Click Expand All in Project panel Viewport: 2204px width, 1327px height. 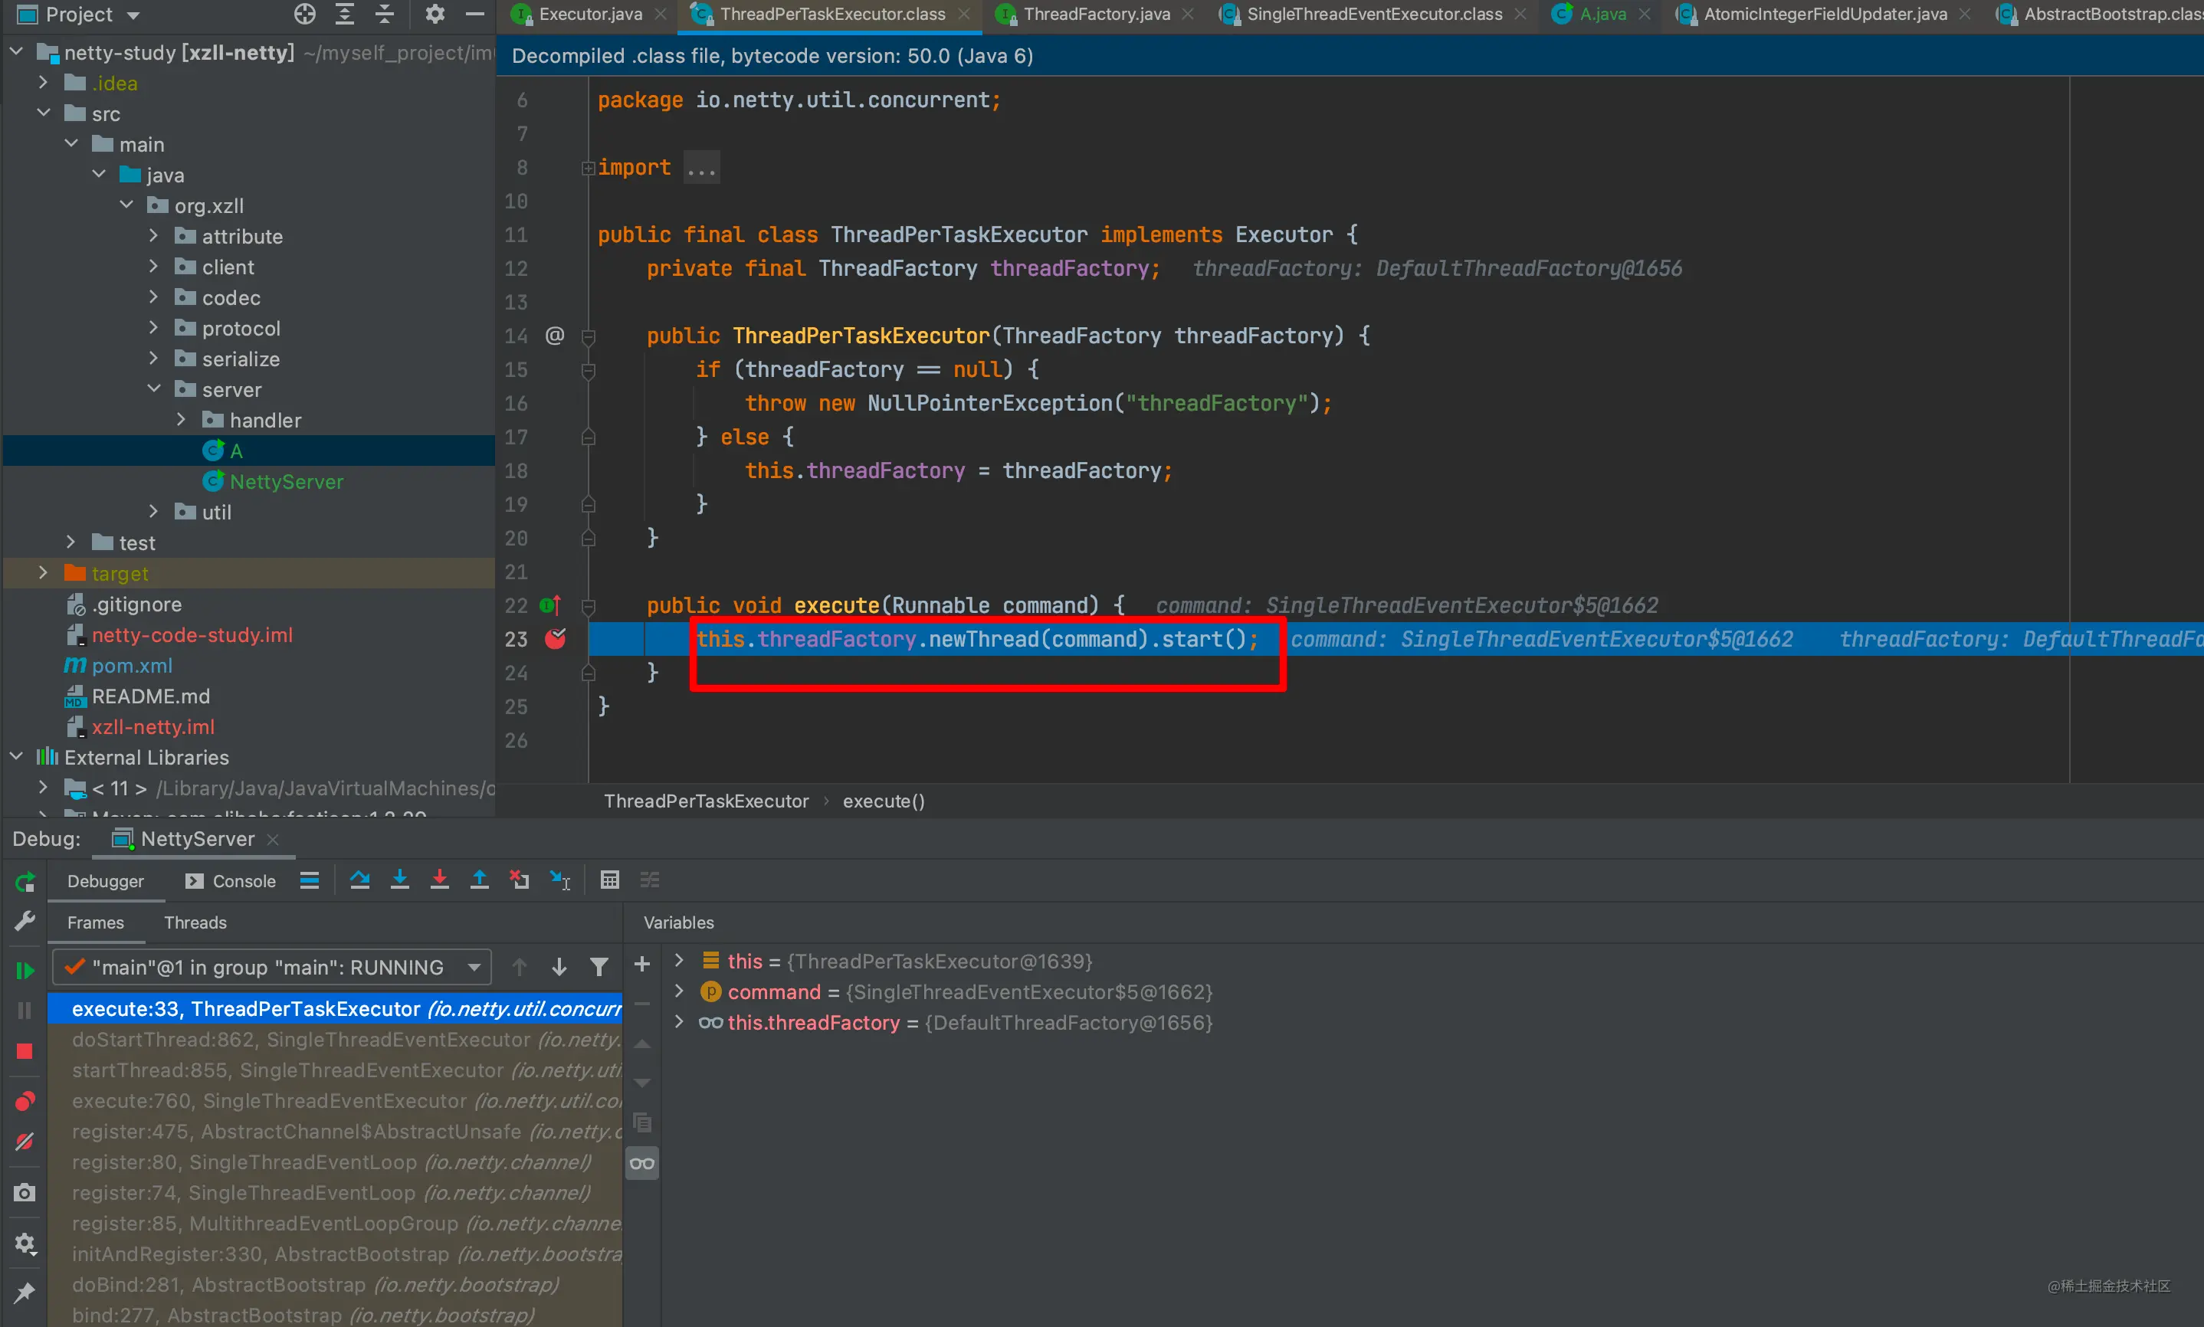[x=344, y=14]
